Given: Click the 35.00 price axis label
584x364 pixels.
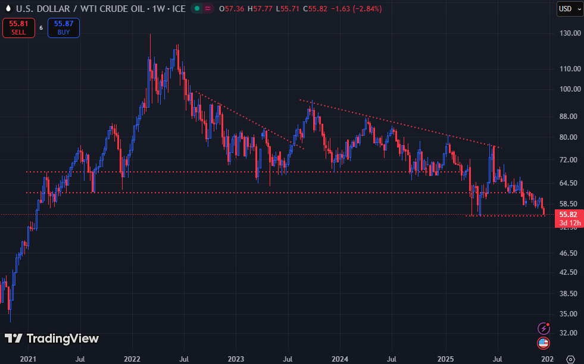Looking at the screenshot, I should point(569,314).
